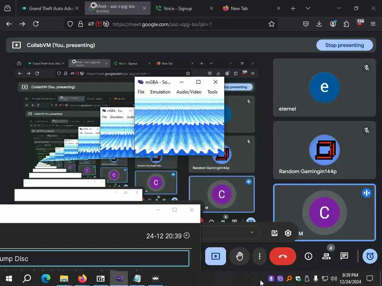View site security padlock information
The image size is (382, 286).
coord(81,24)
